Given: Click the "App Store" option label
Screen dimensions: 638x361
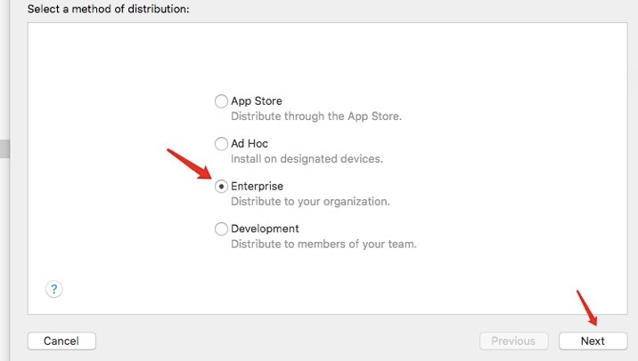Looking at the screenshot, I should coord(257,101).
